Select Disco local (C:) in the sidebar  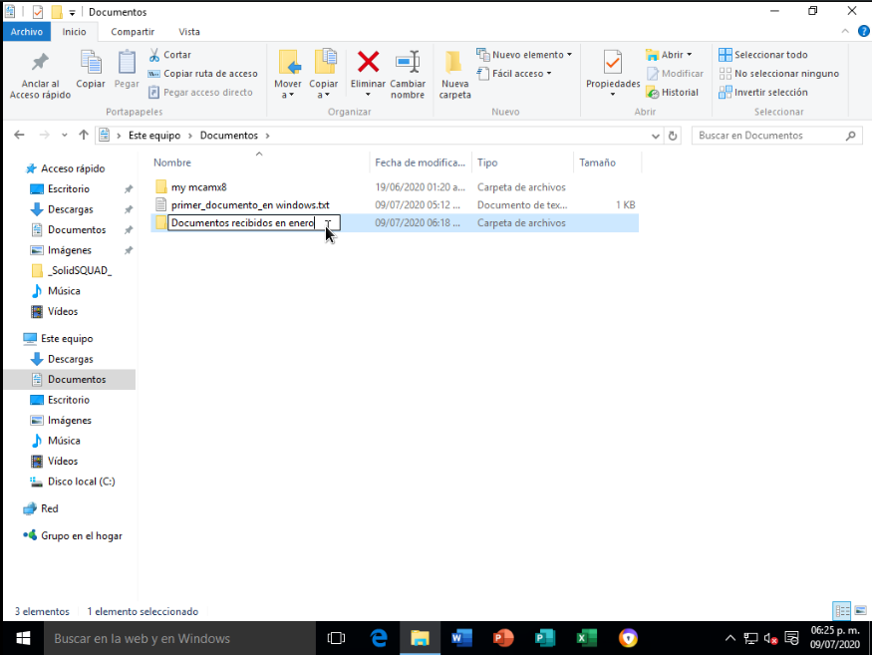pos(81,482)
